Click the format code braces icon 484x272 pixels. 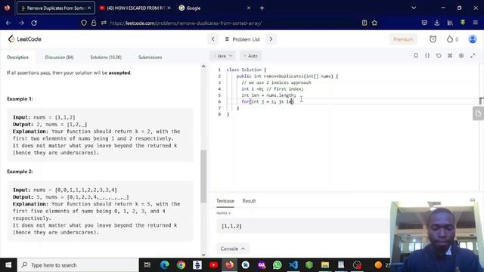427,55
